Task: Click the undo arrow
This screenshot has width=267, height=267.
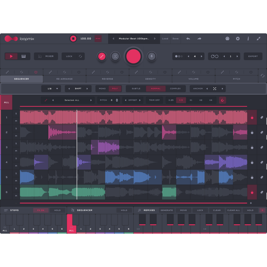Action: (188, 39)
